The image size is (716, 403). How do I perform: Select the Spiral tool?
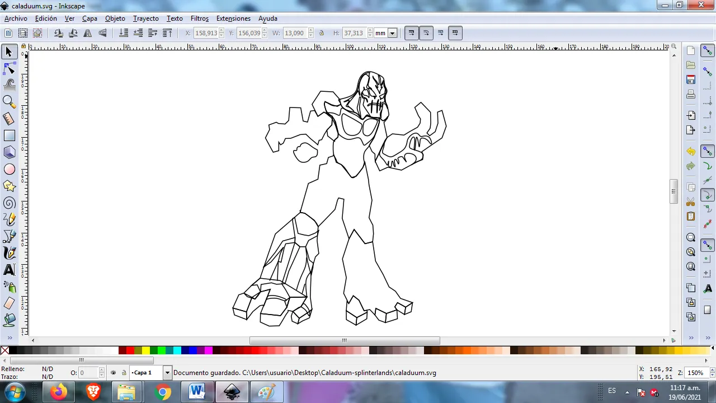9,203
